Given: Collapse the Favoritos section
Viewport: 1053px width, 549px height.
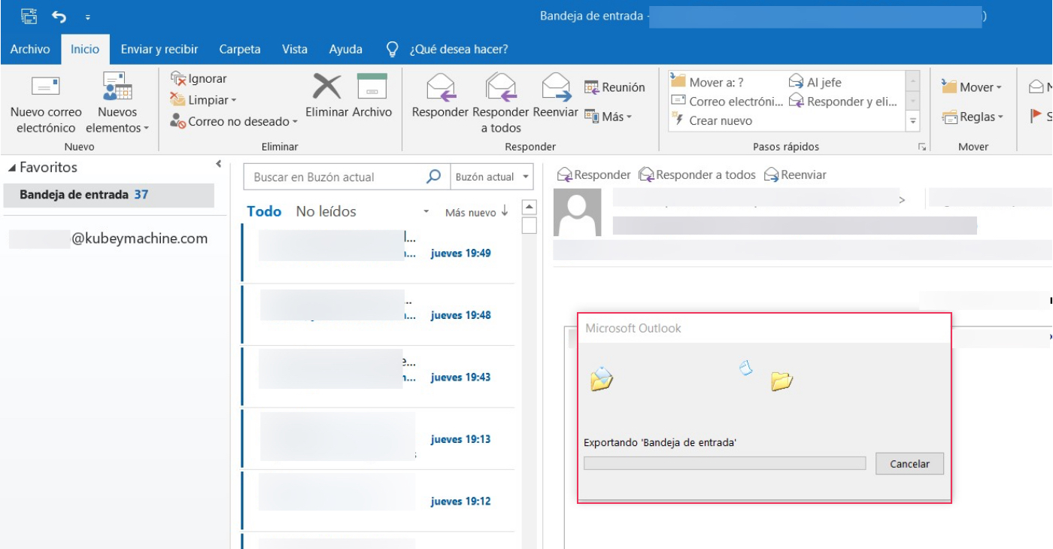Looking at the screenshot, I should [12, 168].
